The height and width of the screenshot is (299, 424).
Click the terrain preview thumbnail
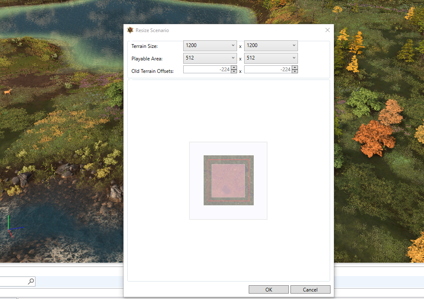[x=229, y=180]
